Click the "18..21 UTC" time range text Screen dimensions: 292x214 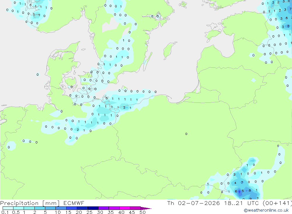[241, 203]
